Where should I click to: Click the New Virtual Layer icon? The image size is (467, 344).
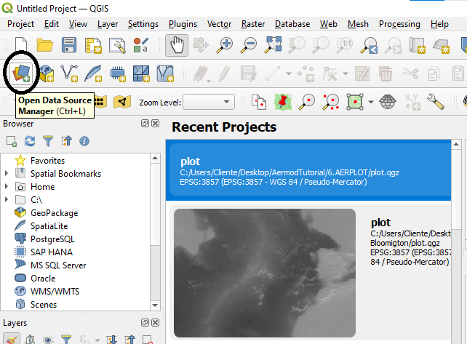[165, 73]
